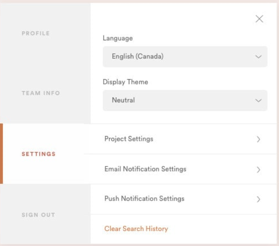The height and width of the screenshot is (246, 279).
Task: Select the Settings tab in the sidebar
Action: pyautogui.click(x=39, y=154)
